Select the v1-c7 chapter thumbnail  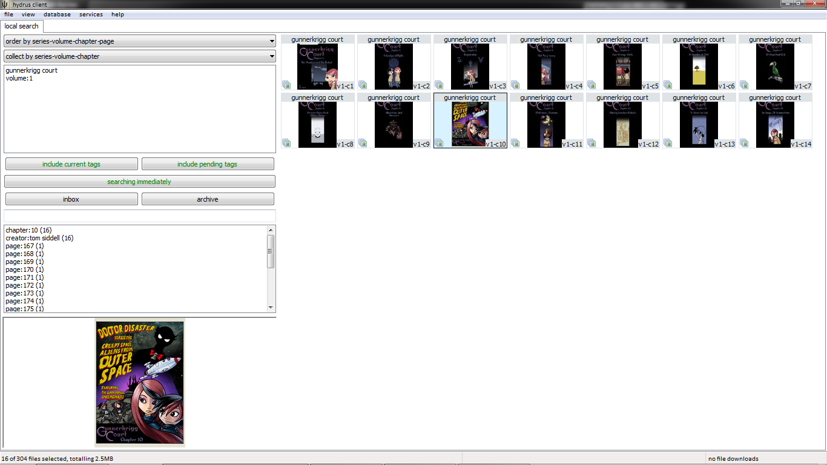[x=776, y=62]
